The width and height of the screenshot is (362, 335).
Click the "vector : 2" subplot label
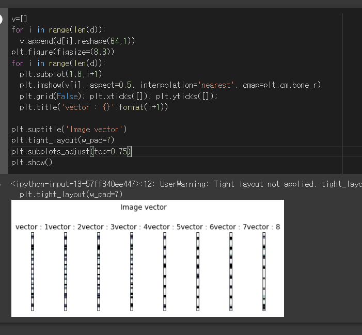coord(65,227)
